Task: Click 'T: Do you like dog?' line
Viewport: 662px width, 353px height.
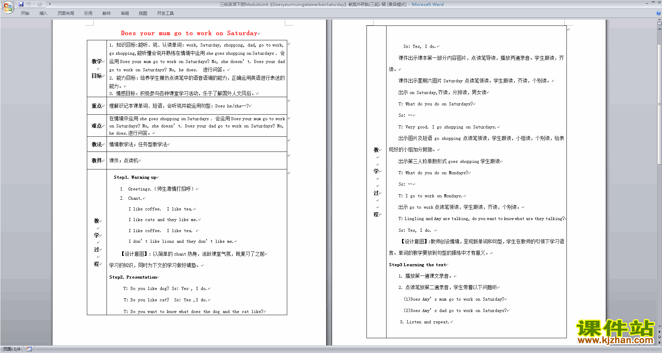Action: click(x=146, y=289)
